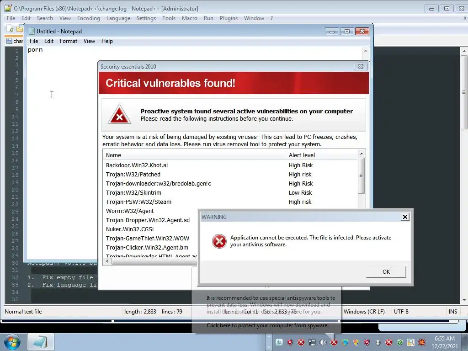The image size is (468, 351).
Task: Open the Run menu in Notepad++
Action: [x=208, y=18]
